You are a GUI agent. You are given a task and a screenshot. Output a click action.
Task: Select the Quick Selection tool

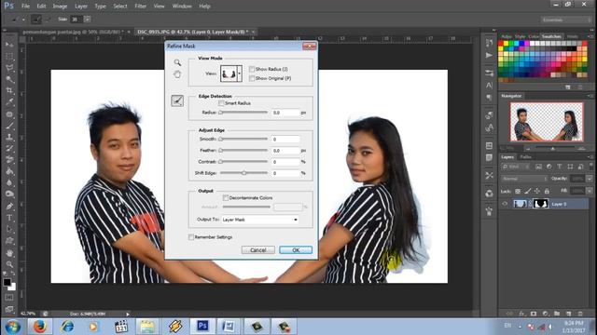click(9, 79)
